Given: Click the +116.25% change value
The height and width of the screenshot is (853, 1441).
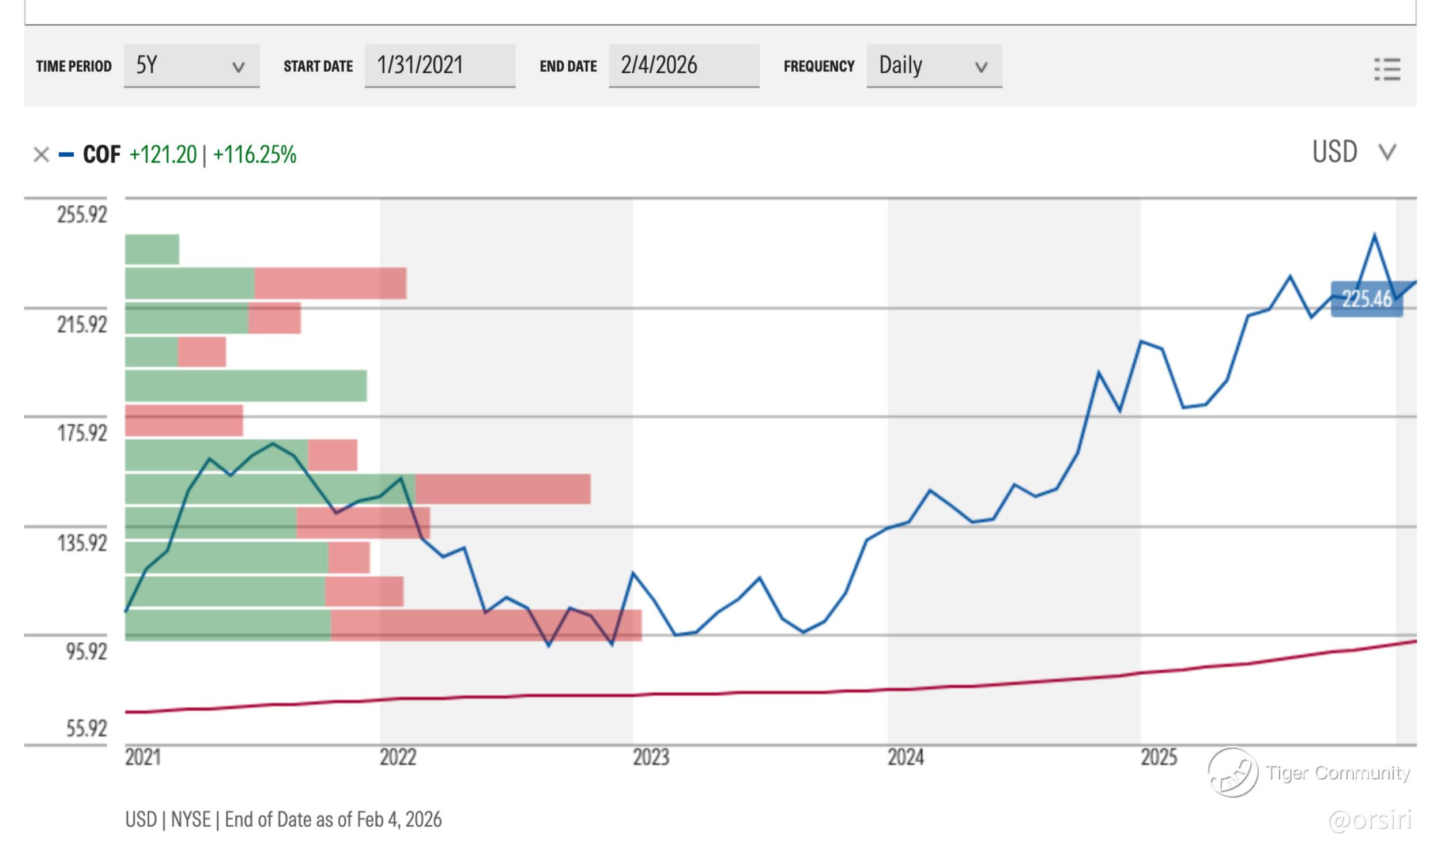Looking at the screenshot, I should (255, 154).
